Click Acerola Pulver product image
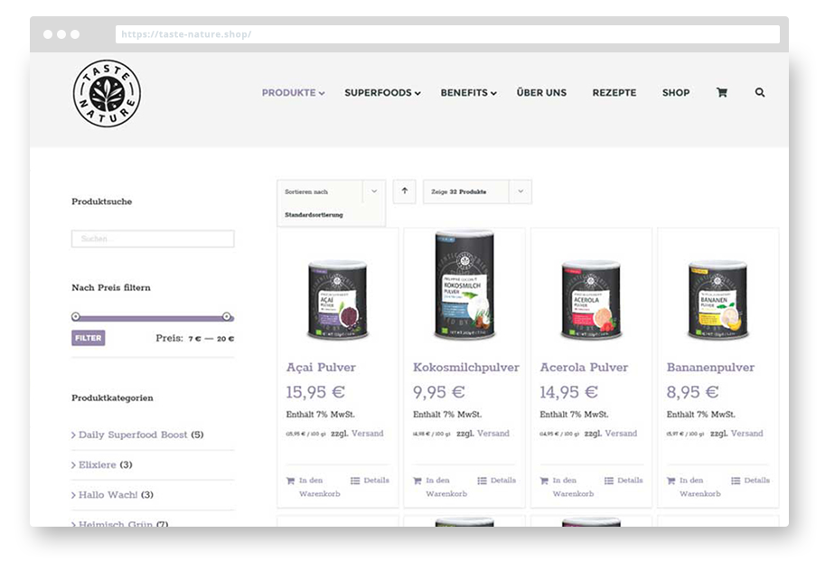 point(591,300)
